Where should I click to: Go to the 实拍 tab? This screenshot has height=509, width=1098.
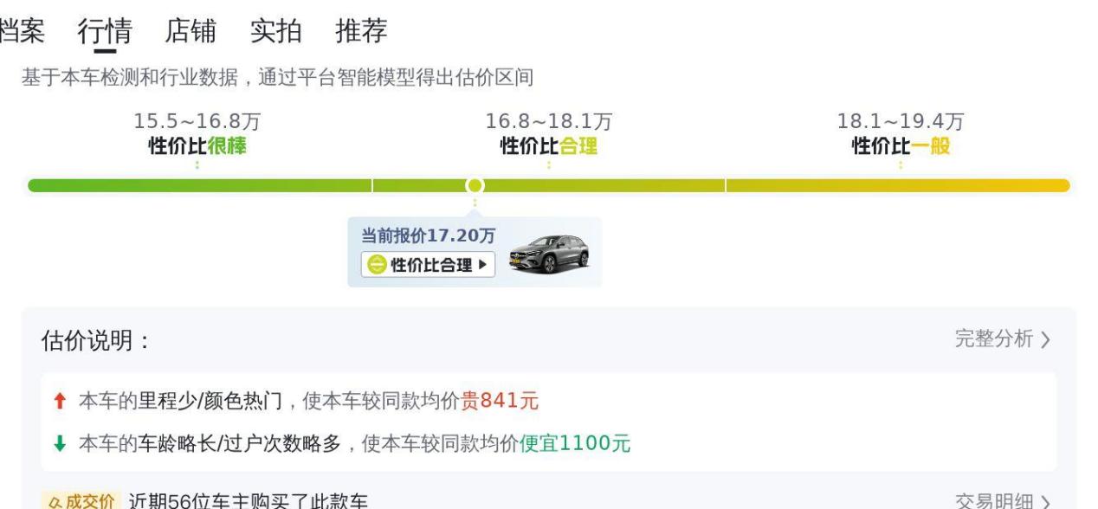[x=275, y=32]
